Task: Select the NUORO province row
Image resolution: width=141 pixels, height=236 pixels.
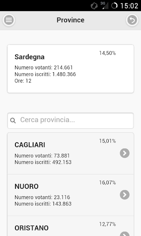Action: 70,195
